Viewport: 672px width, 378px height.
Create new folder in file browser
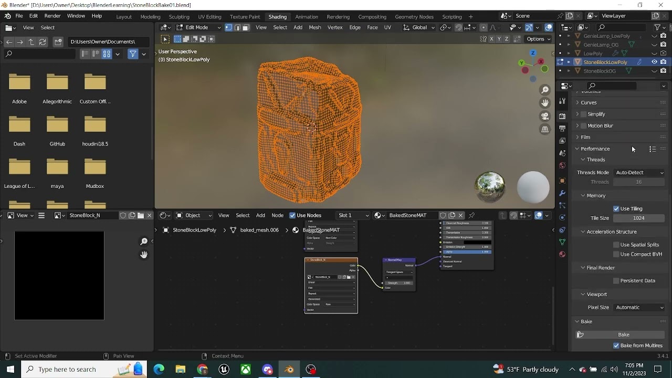pyautogui.click(x=58, y=41)
